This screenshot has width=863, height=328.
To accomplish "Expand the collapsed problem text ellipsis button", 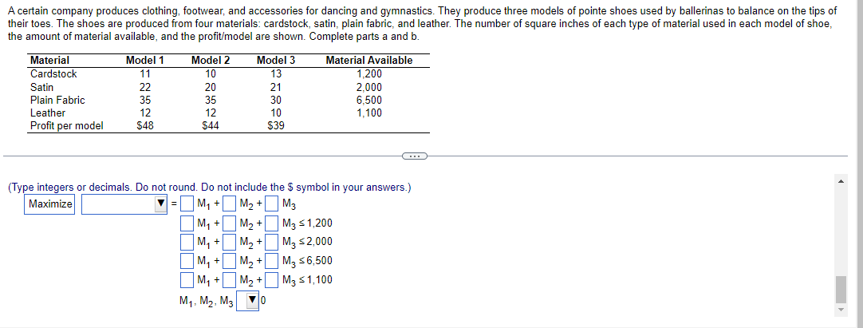I will point(415,156).
